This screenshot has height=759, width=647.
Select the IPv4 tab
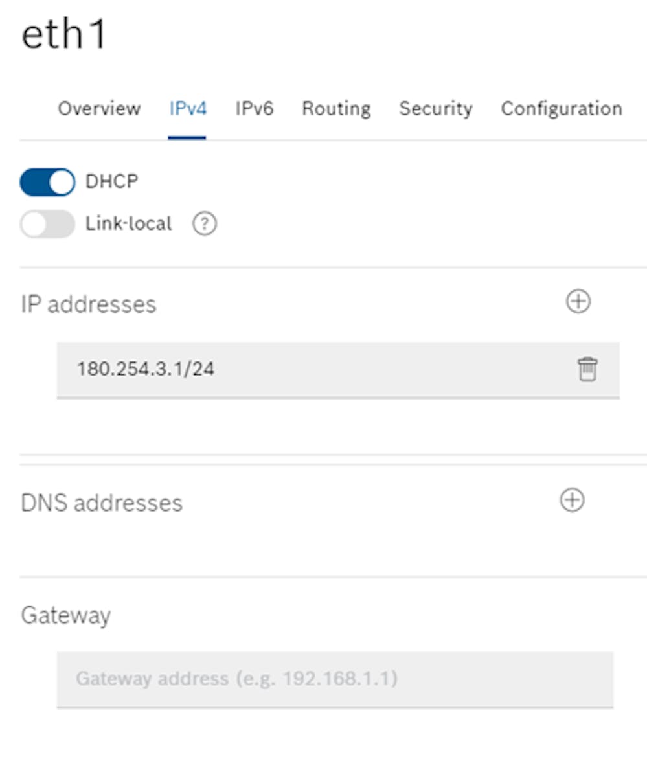188,109
